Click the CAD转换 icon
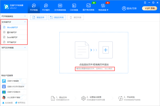This screenshot has height=106, width=160. point(74,6)
